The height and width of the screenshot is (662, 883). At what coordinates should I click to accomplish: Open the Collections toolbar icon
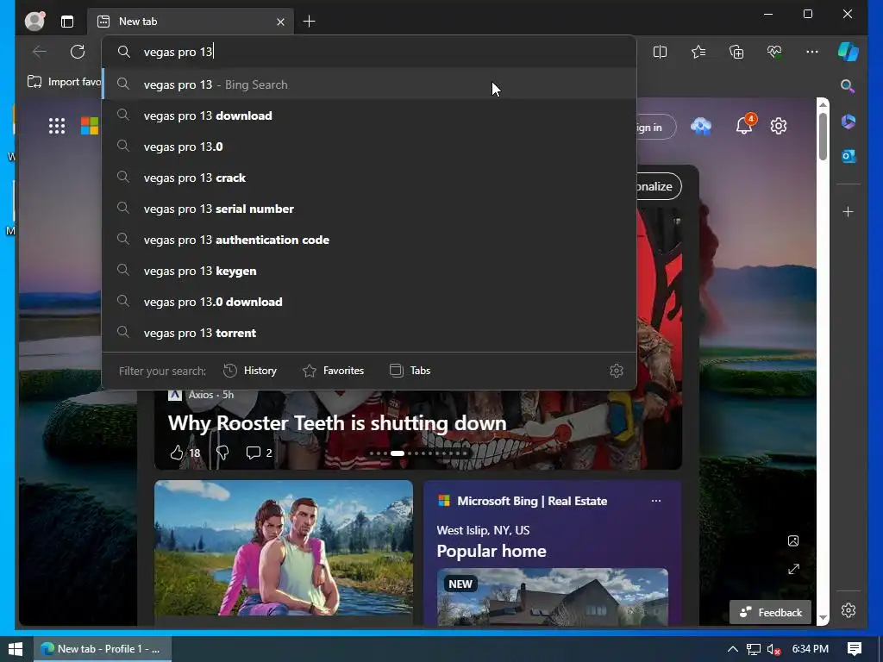(x=736, y=52)
